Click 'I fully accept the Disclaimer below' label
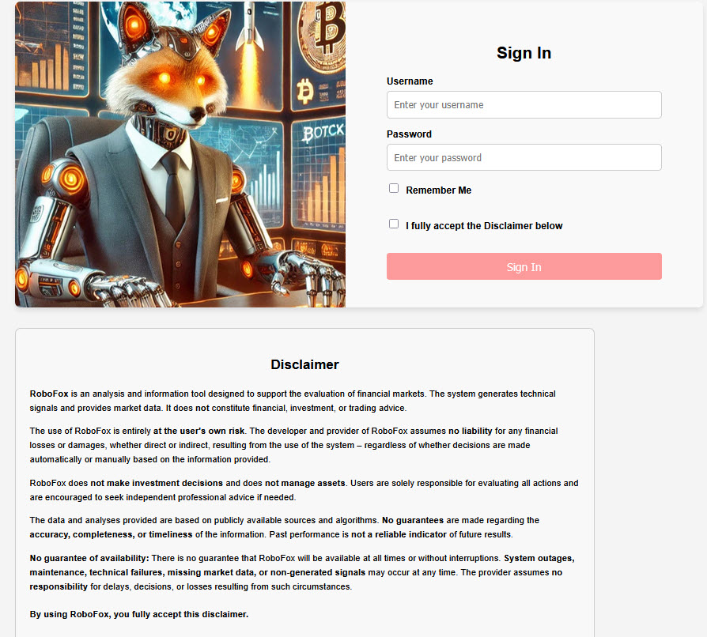The image size is (707, 637). point(484,226)
